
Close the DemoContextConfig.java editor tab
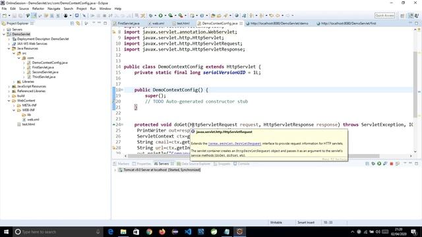point(241,24)
